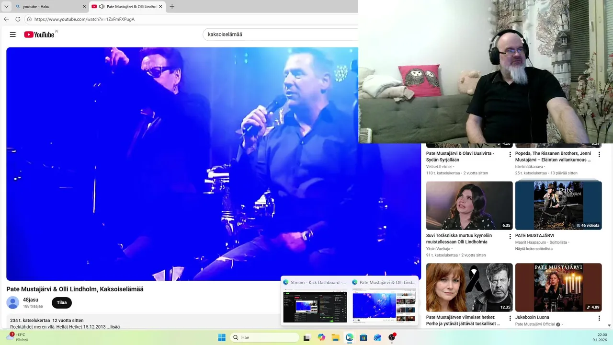Open the Windows Start menu
The width and height of the screenshot is (613, 345).
click(222, 337)
